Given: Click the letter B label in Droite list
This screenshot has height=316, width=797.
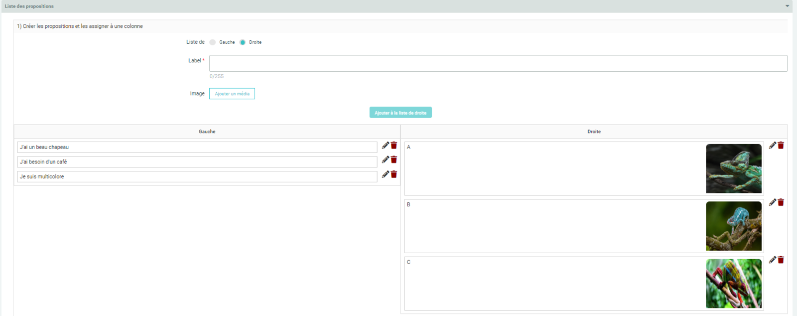Looking at the screenshot, I should [408, 204].
